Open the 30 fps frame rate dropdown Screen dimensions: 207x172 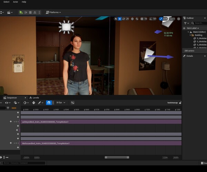click(x=61, y=103)
